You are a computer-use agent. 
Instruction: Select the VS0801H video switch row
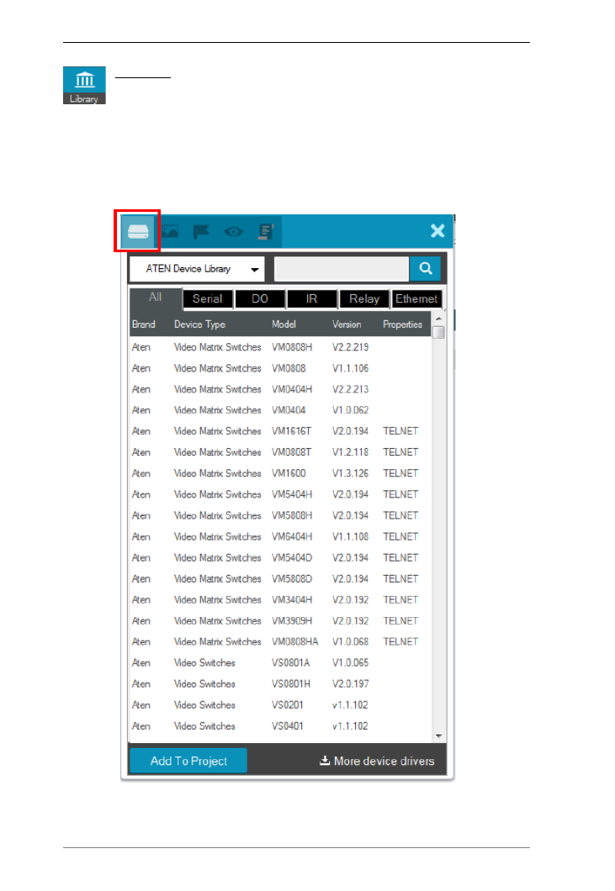(280, 683)
